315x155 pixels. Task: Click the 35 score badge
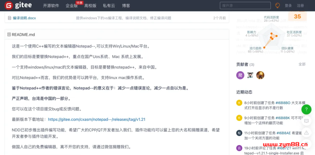[297, 16]
